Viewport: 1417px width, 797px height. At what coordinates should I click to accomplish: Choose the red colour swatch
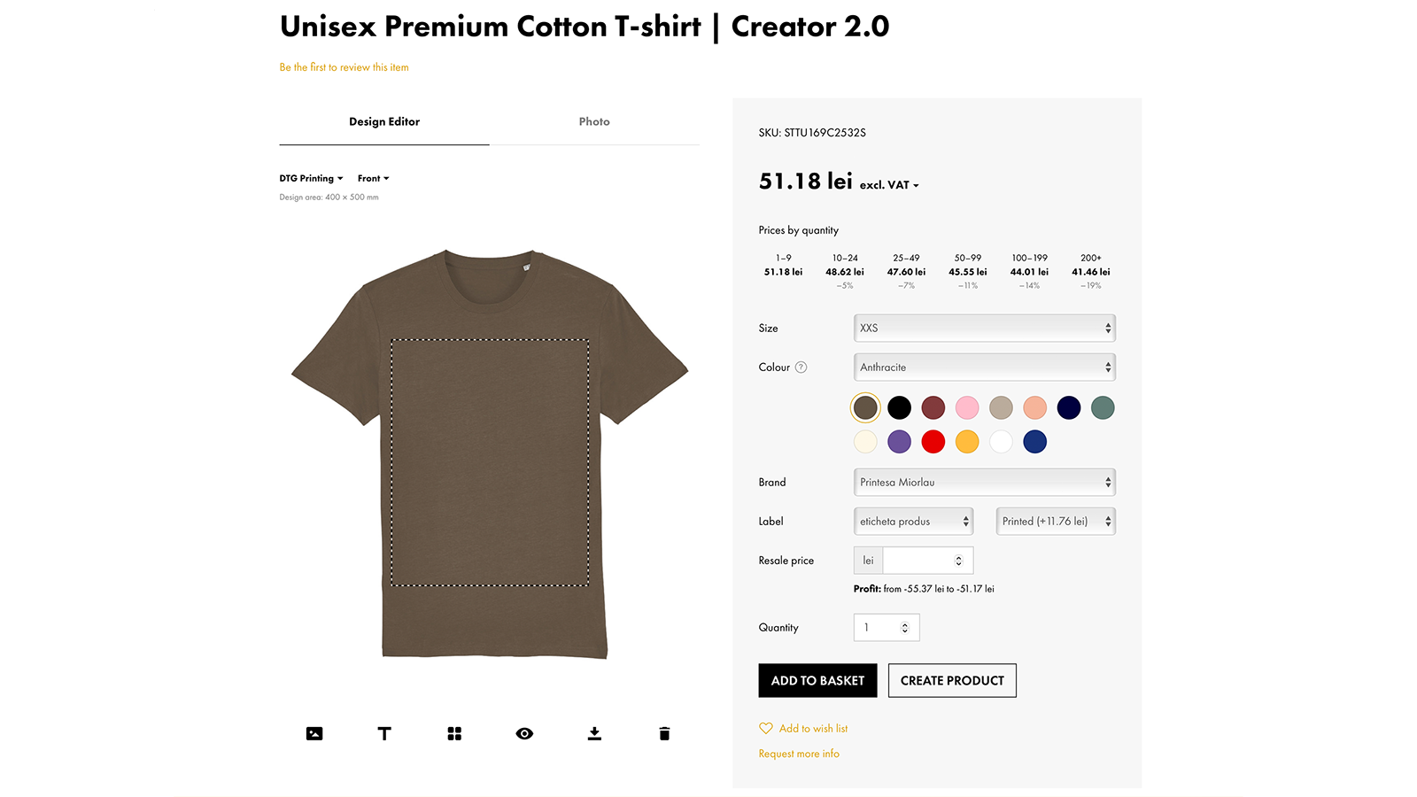933,442
